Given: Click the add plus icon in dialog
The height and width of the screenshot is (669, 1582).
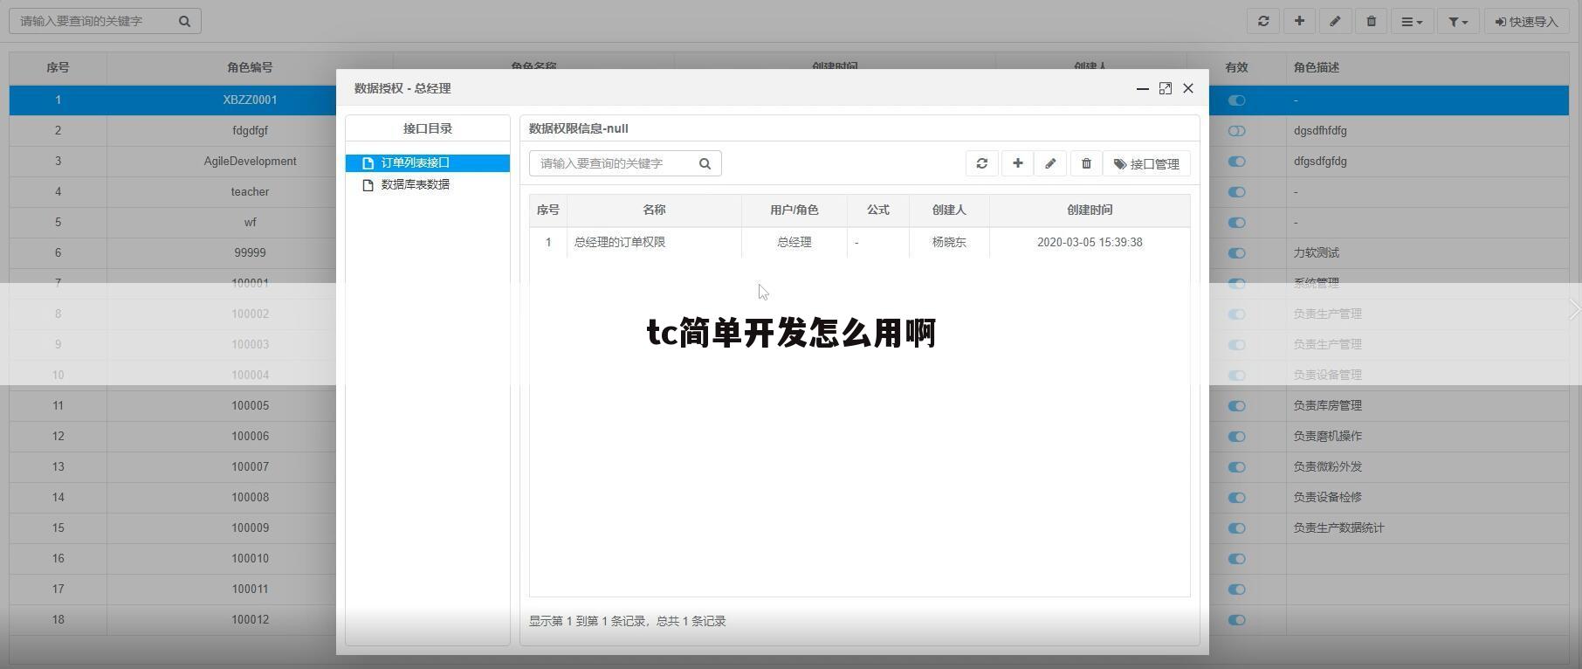Looking at the screenshot, I should [x=1017, y=163].
